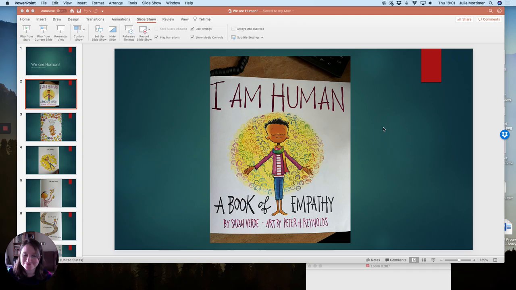
Task: Open Wi-Fi status menu
Action: pyautogui.click(x=414, y=3)
